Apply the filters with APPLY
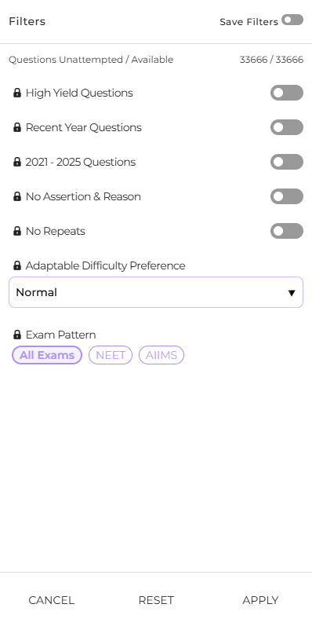312x626 pixels. 260,600
